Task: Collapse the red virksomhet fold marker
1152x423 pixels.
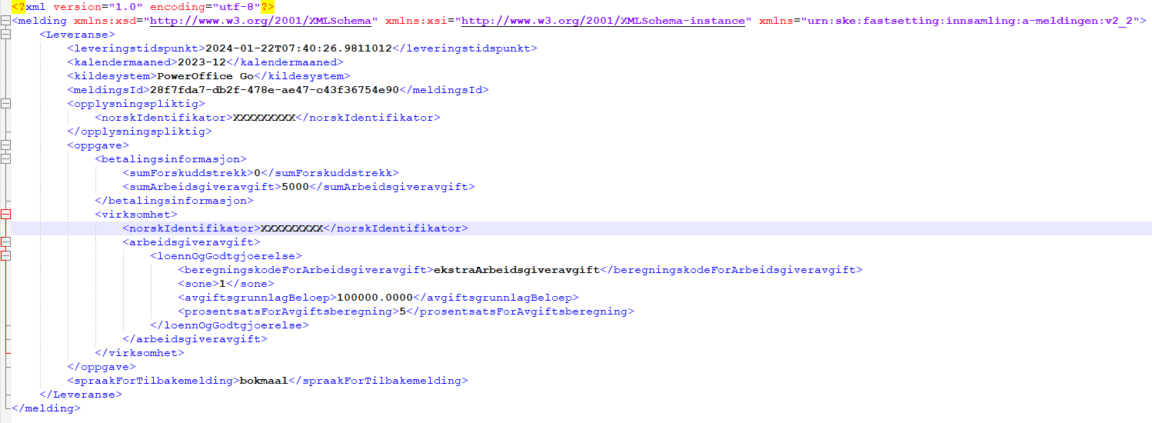Action: coord(6,215)
